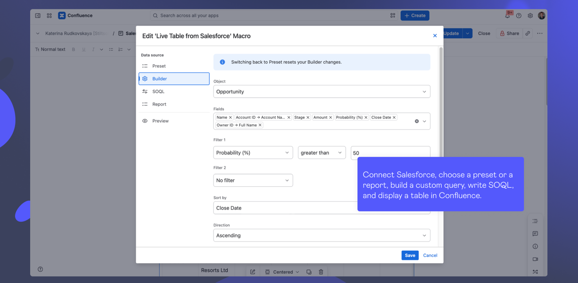578x283 pixels.
Task: Toggle bold formatting in the editor toolbar
Action: click(x=74, y=50)
